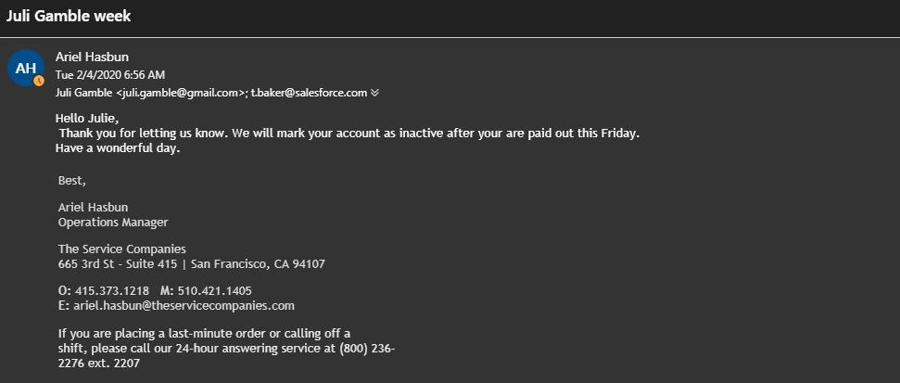
Task: Click the 'Hello Julie,' greeting line
Action: point(87,118)
